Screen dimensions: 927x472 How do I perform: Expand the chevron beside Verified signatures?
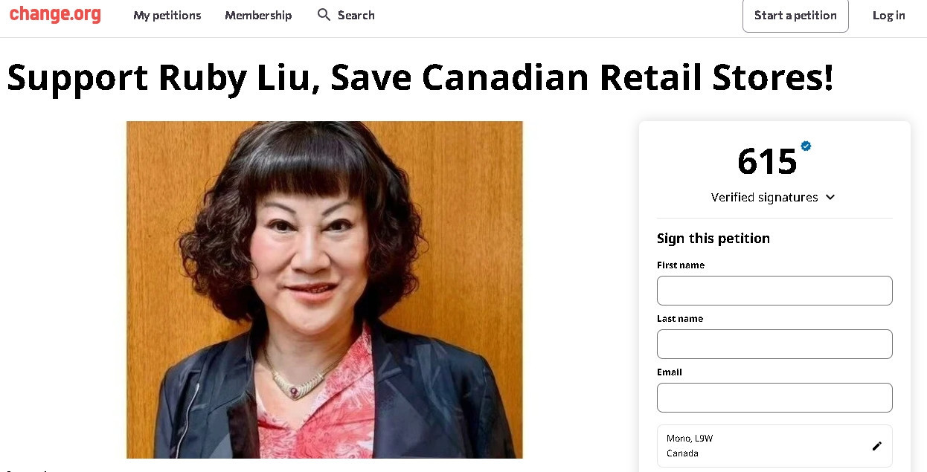pos(830,197)
